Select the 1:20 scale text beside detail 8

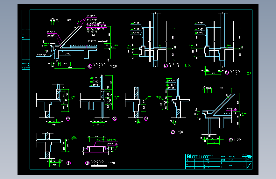(237, 140)
